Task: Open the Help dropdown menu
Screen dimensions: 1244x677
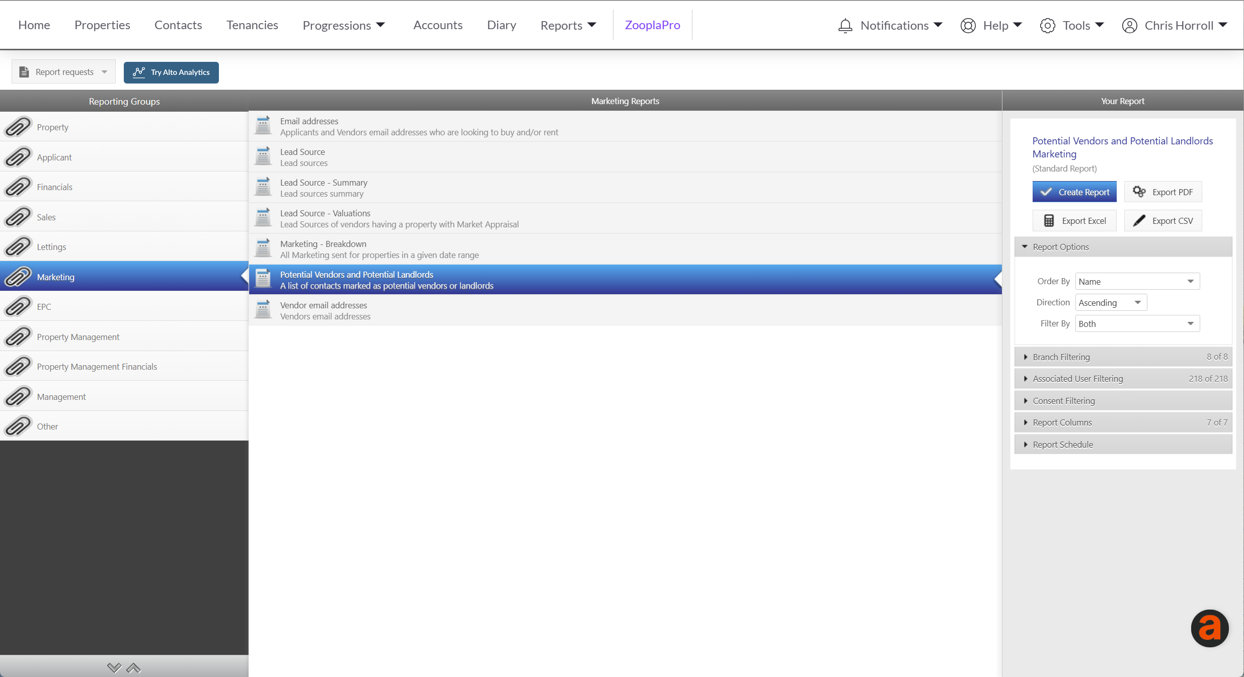Action: tap(991, 25)
